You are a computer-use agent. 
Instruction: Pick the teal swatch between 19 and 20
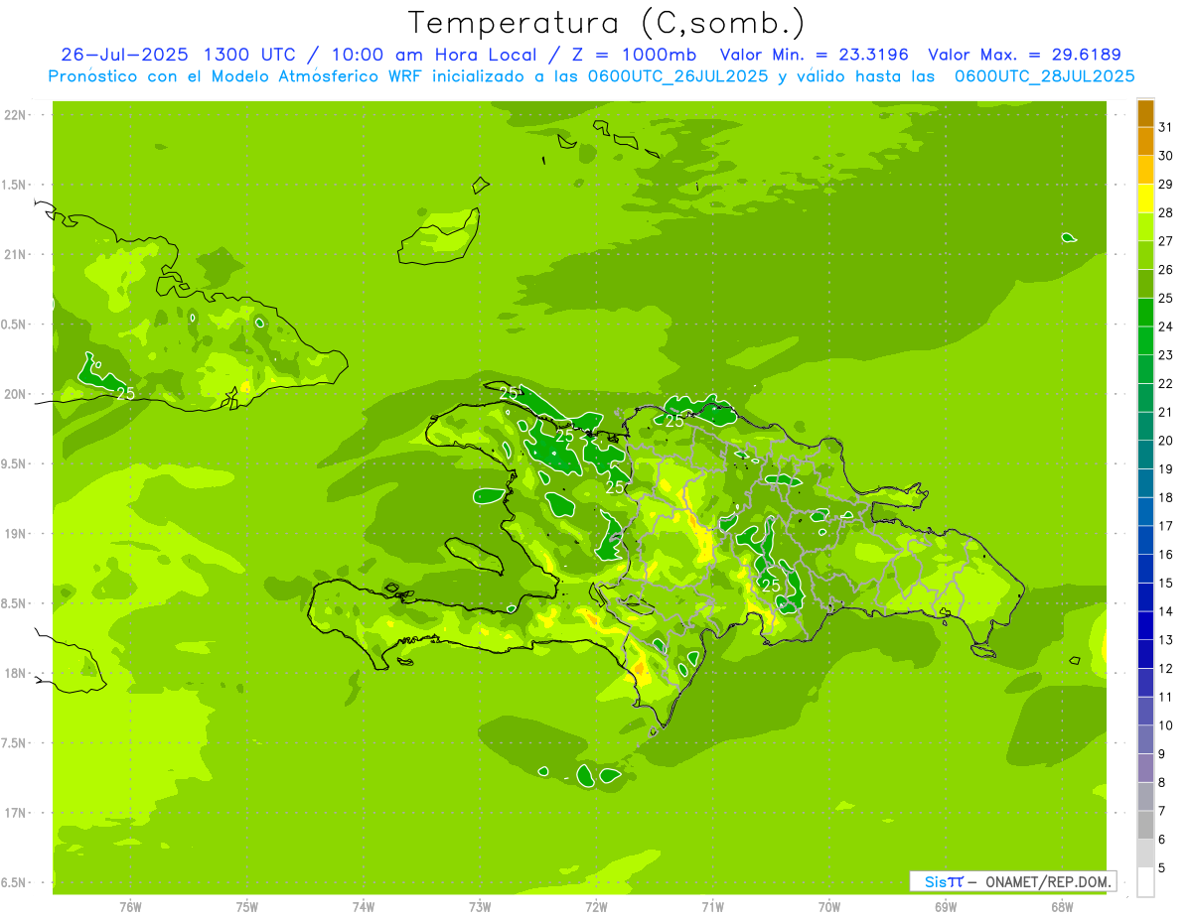[x=1145, y=455]
